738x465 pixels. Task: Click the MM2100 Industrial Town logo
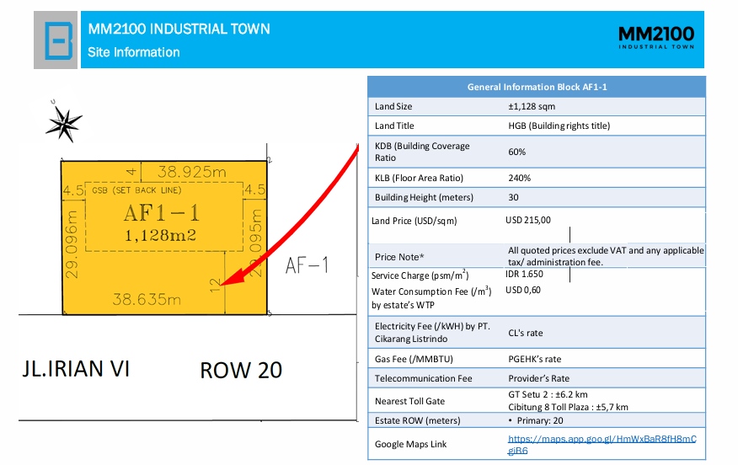pos(656,37)
